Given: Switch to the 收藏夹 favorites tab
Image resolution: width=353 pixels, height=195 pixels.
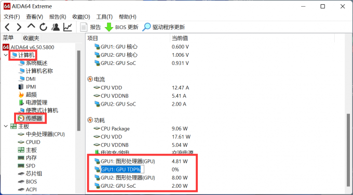Looking at the screenshot, I should (31, 38).
